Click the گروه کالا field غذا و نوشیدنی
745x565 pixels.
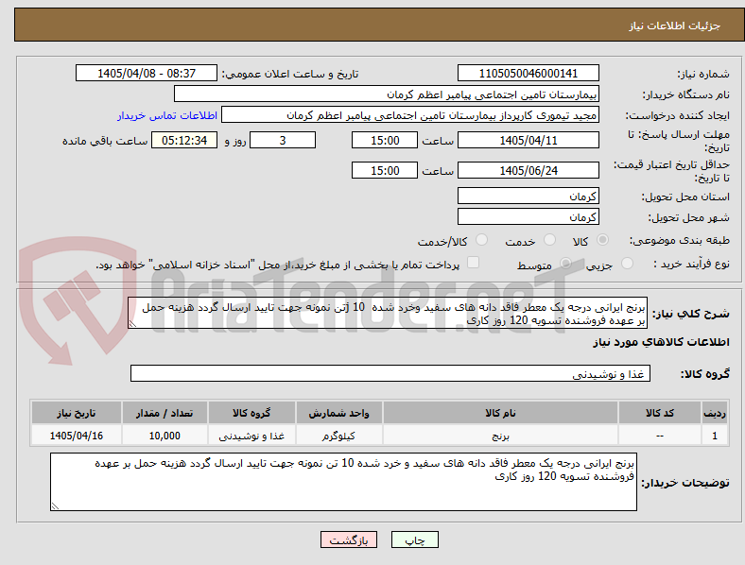[390, 373]
